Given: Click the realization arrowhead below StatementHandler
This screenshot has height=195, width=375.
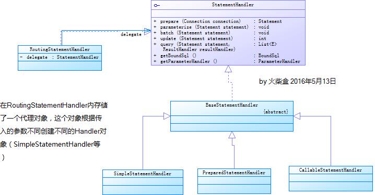Looking at the screenshot, I should (228, 69).
